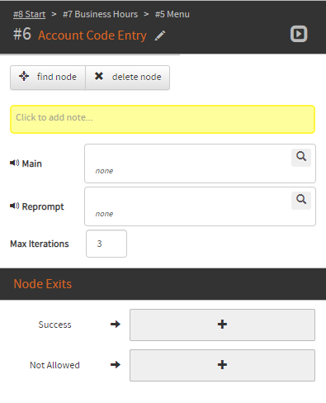Add a Success exit node
The image size is (326, 403).
[222, 325]
